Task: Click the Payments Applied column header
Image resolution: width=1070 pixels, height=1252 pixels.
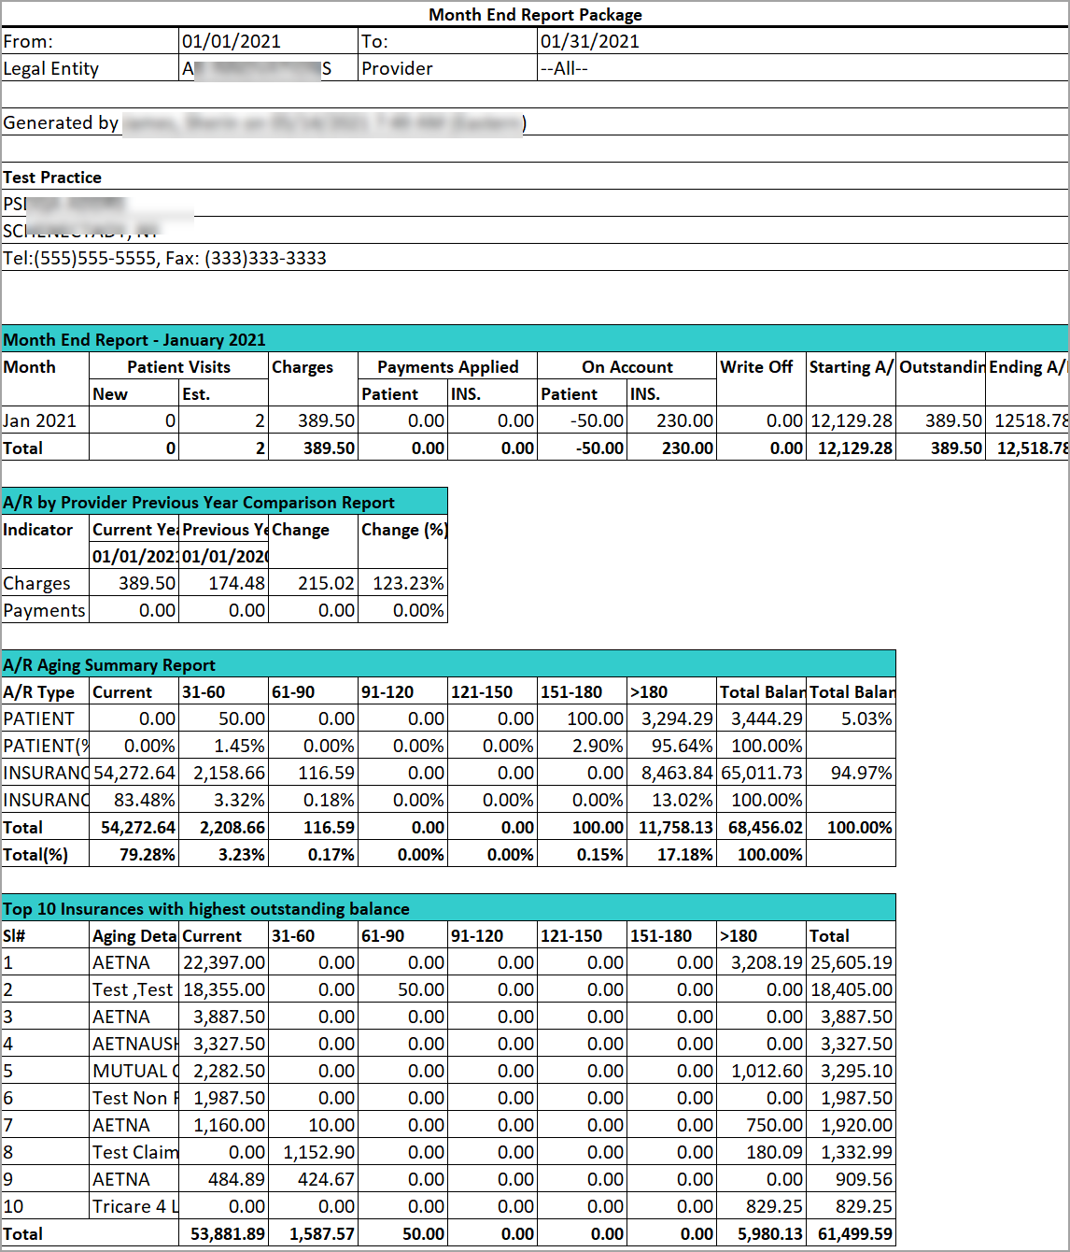Action: coord(447,367)
